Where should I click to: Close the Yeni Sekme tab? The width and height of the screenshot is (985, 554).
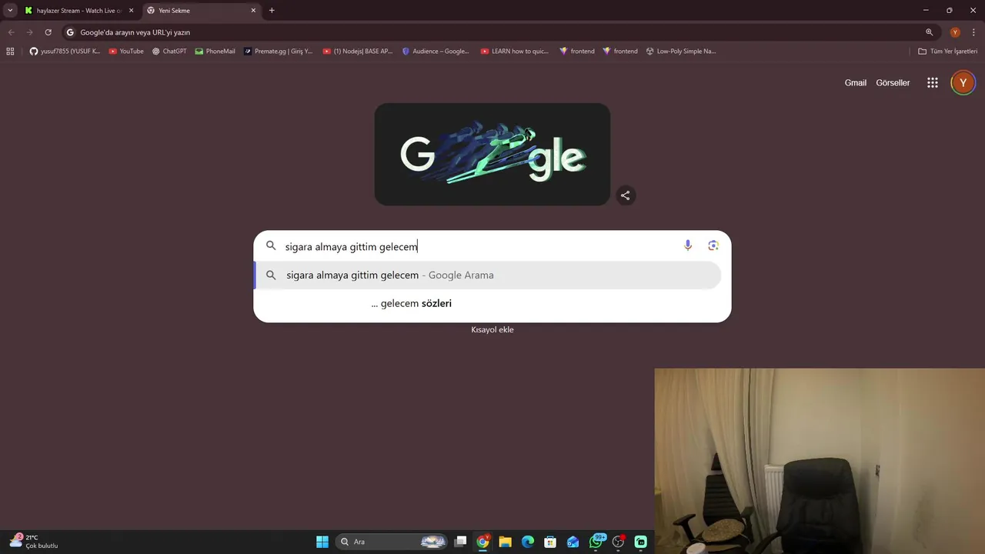coord(253,11)
